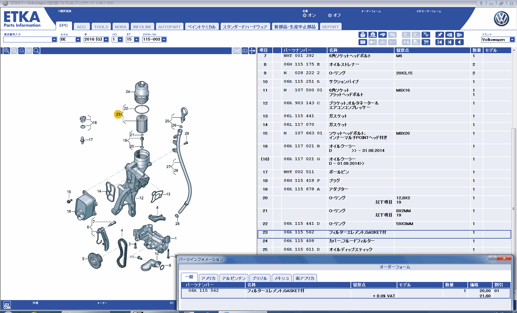Image resolution: width=517 pixels, height=313 pixels.
Task: Click the double shopping carts icon
Action: (x=426, y=35)
